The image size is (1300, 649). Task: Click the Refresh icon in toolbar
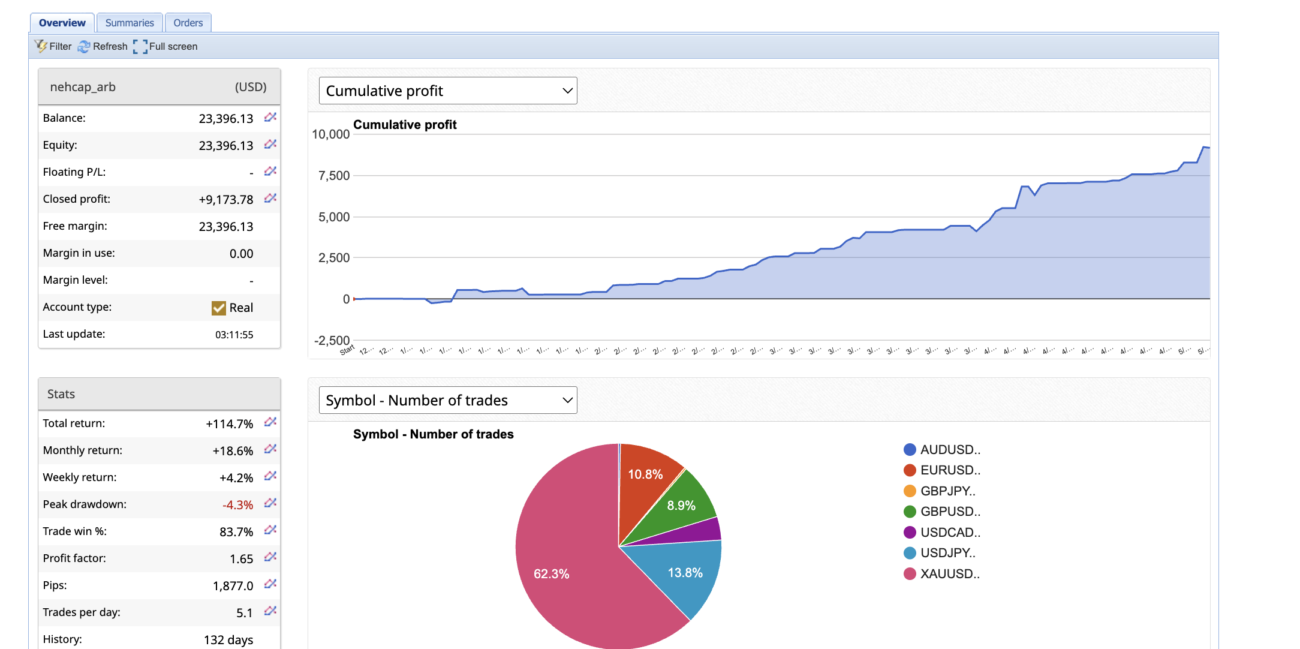[x=84, y=46]
